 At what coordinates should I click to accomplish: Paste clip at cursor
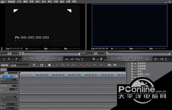[68, 65]
